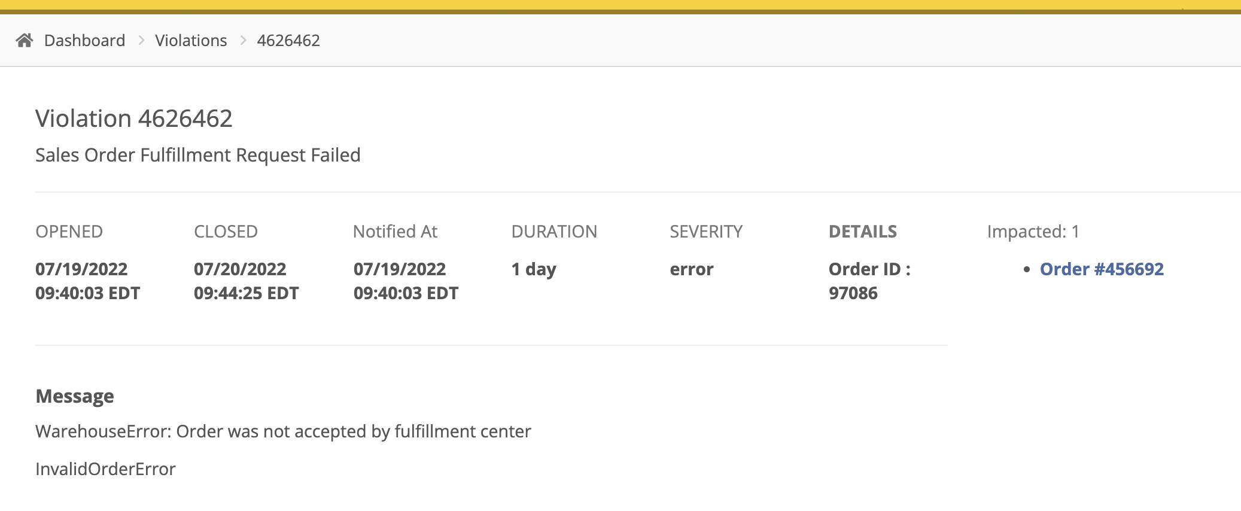Click the chevron after Violations

243,40
